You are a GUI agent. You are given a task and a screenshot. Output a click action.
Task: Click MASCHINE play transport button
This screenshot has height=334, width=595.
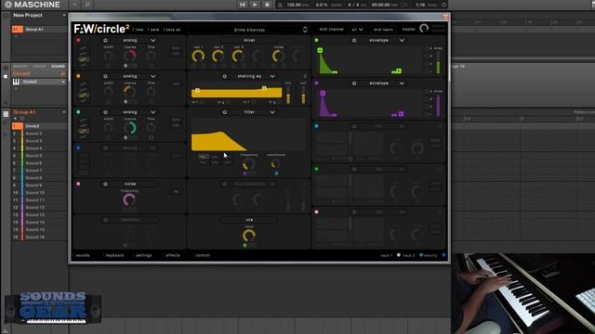255,5
